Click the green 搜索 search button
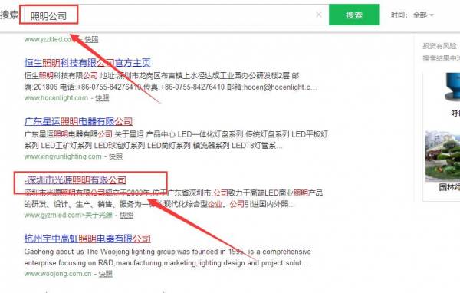The height and width of the screenshot is (293, 460). [354, 15]
